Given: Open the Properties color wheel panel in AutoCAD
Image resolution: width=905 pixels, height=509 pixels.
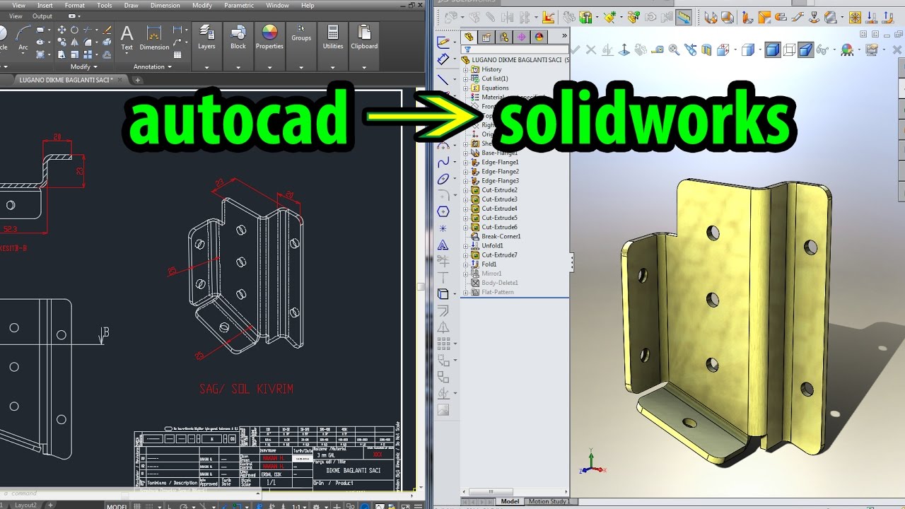Looking at the screenshot, I should pos(269,37).
